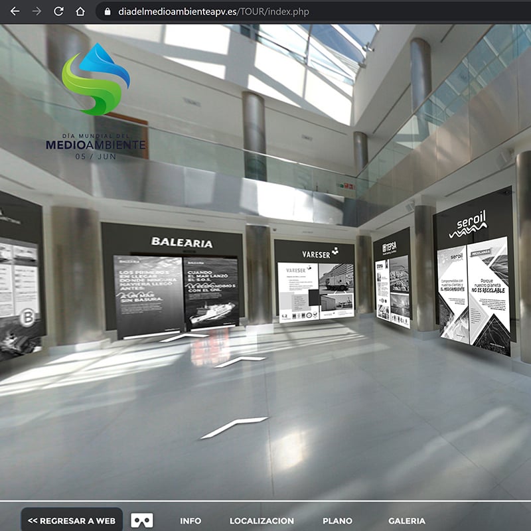Image resolution: width=531 pixels, height=531 pixels.
Task: Click the browser back arrow
Action: (x=15, y=11)
